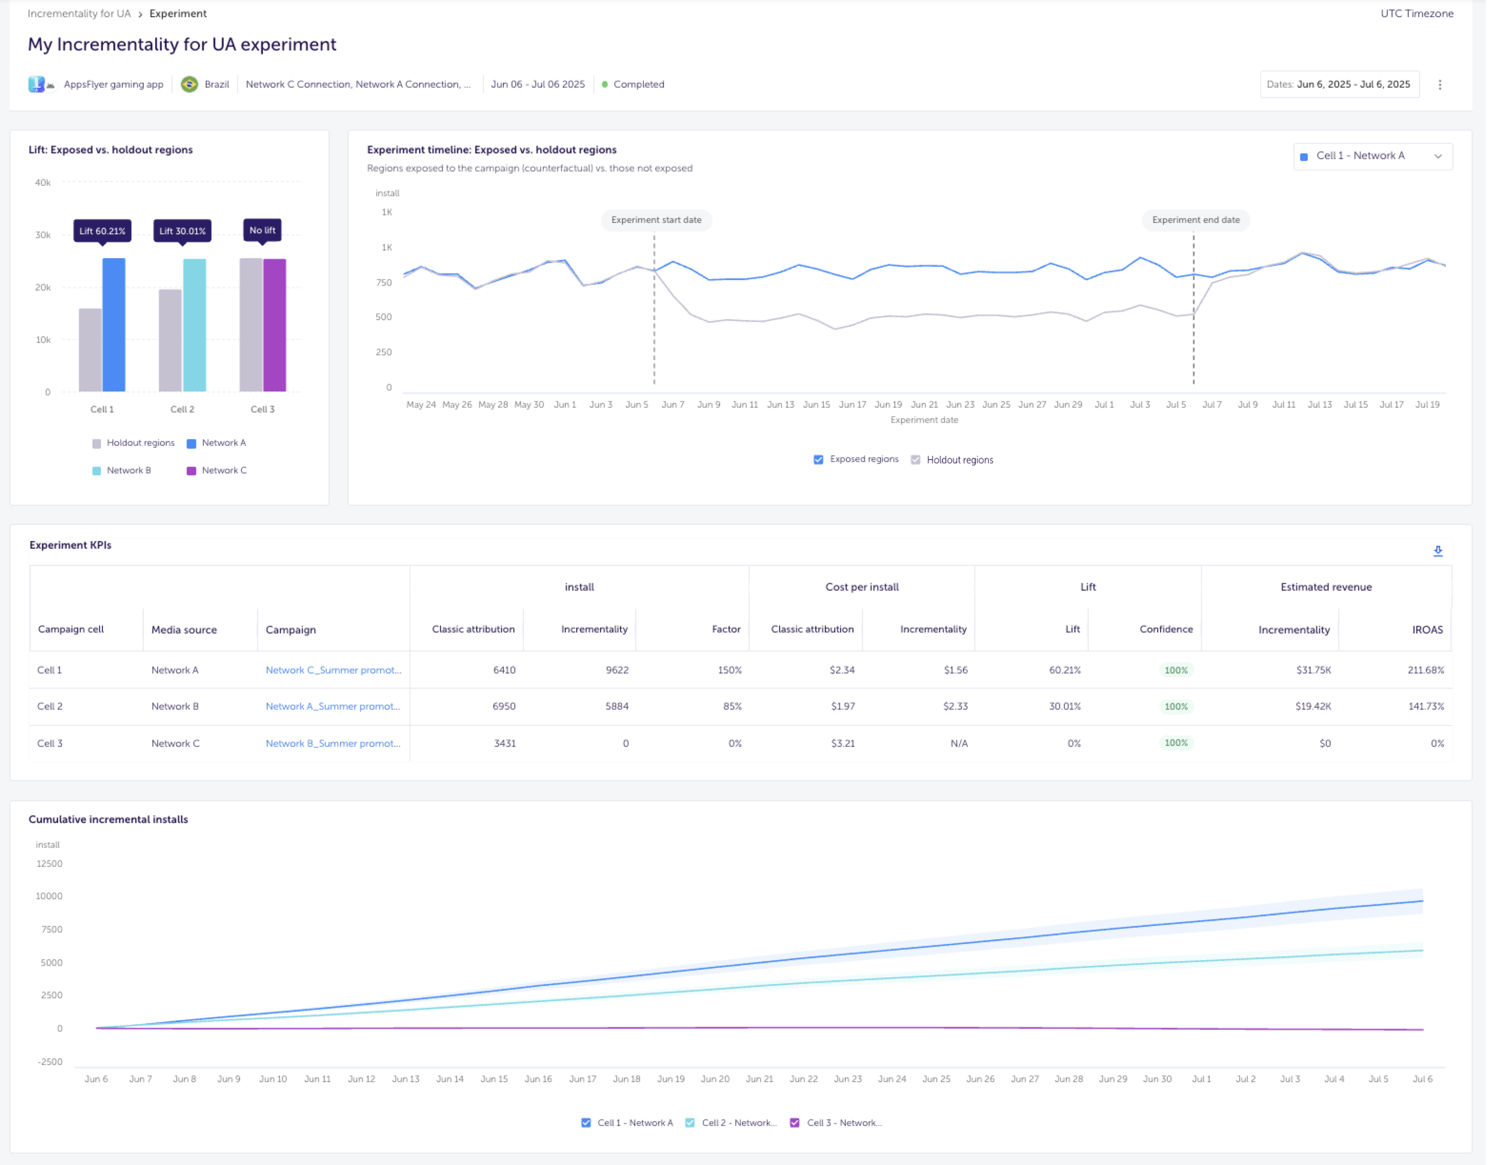Click the download KPIs table icon
Screen dimensions: 1503x1165
[1438, 551]
